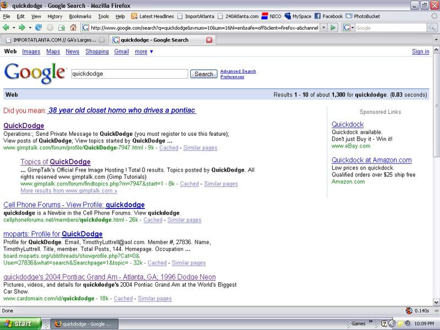Open a new tab with toolbar icon
Viewport: 440px width, 330px height.
(62, 28)
